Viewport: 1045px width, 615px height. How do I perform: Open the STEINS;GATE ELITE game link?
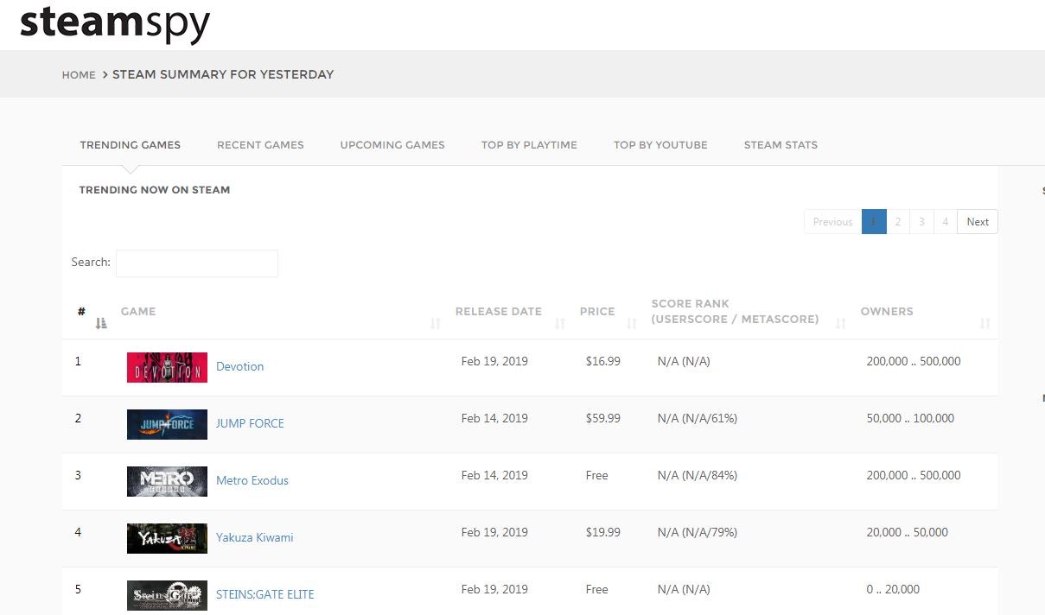pyautogui.click(x=265, y=594)
